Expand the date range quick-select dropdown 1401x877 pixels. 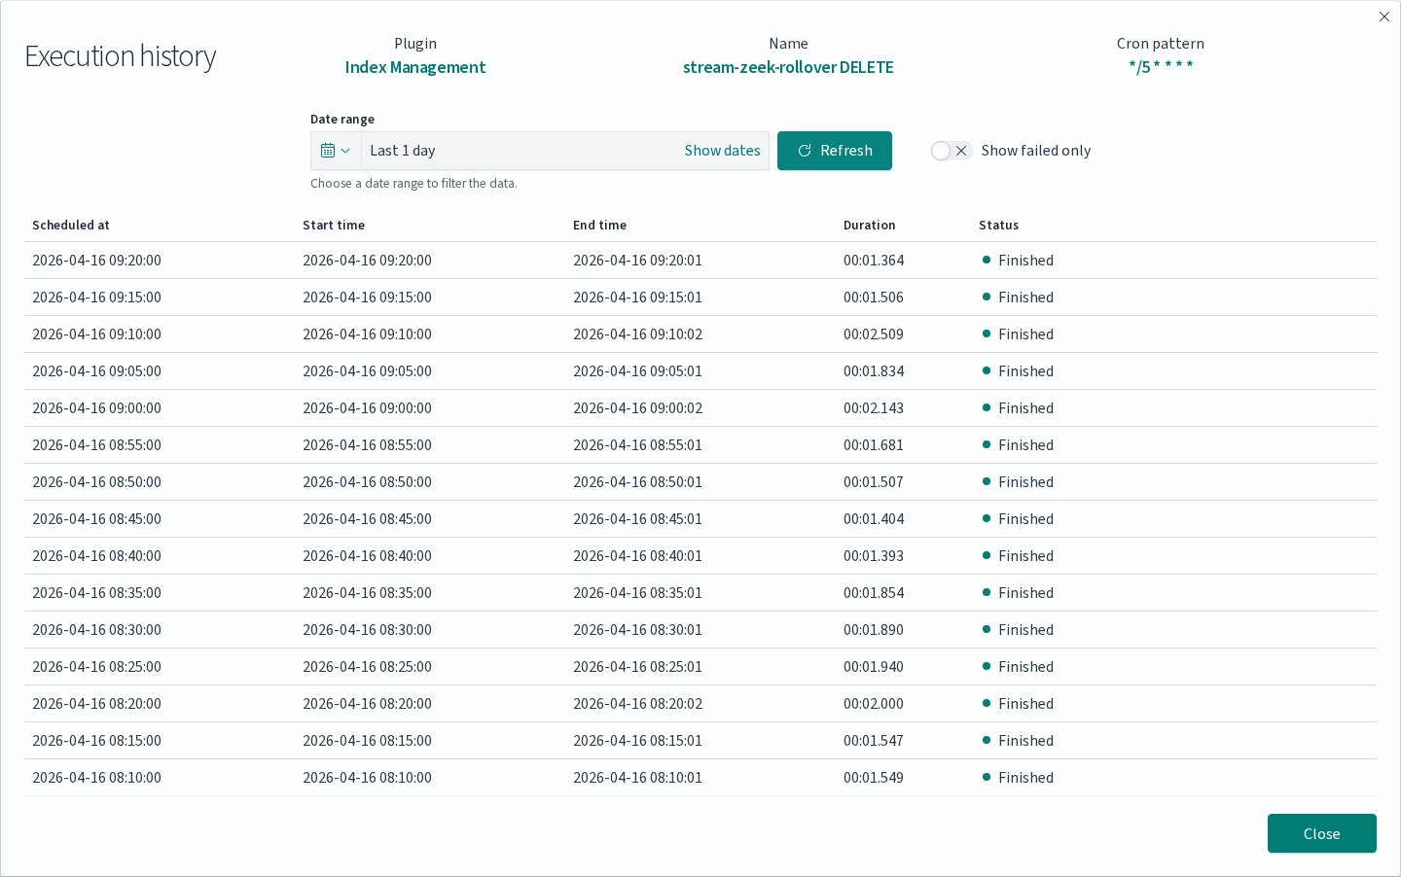[x=345, y=150]
